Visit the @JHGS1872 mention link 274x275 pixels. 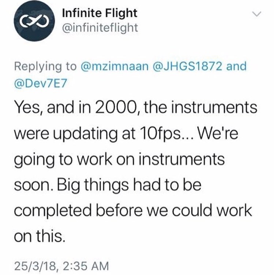pyautogui.click(x=187, y=67)
